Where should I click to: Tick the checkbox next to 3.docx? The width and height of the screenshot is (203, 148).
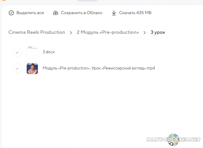click(x=17, y=52)
